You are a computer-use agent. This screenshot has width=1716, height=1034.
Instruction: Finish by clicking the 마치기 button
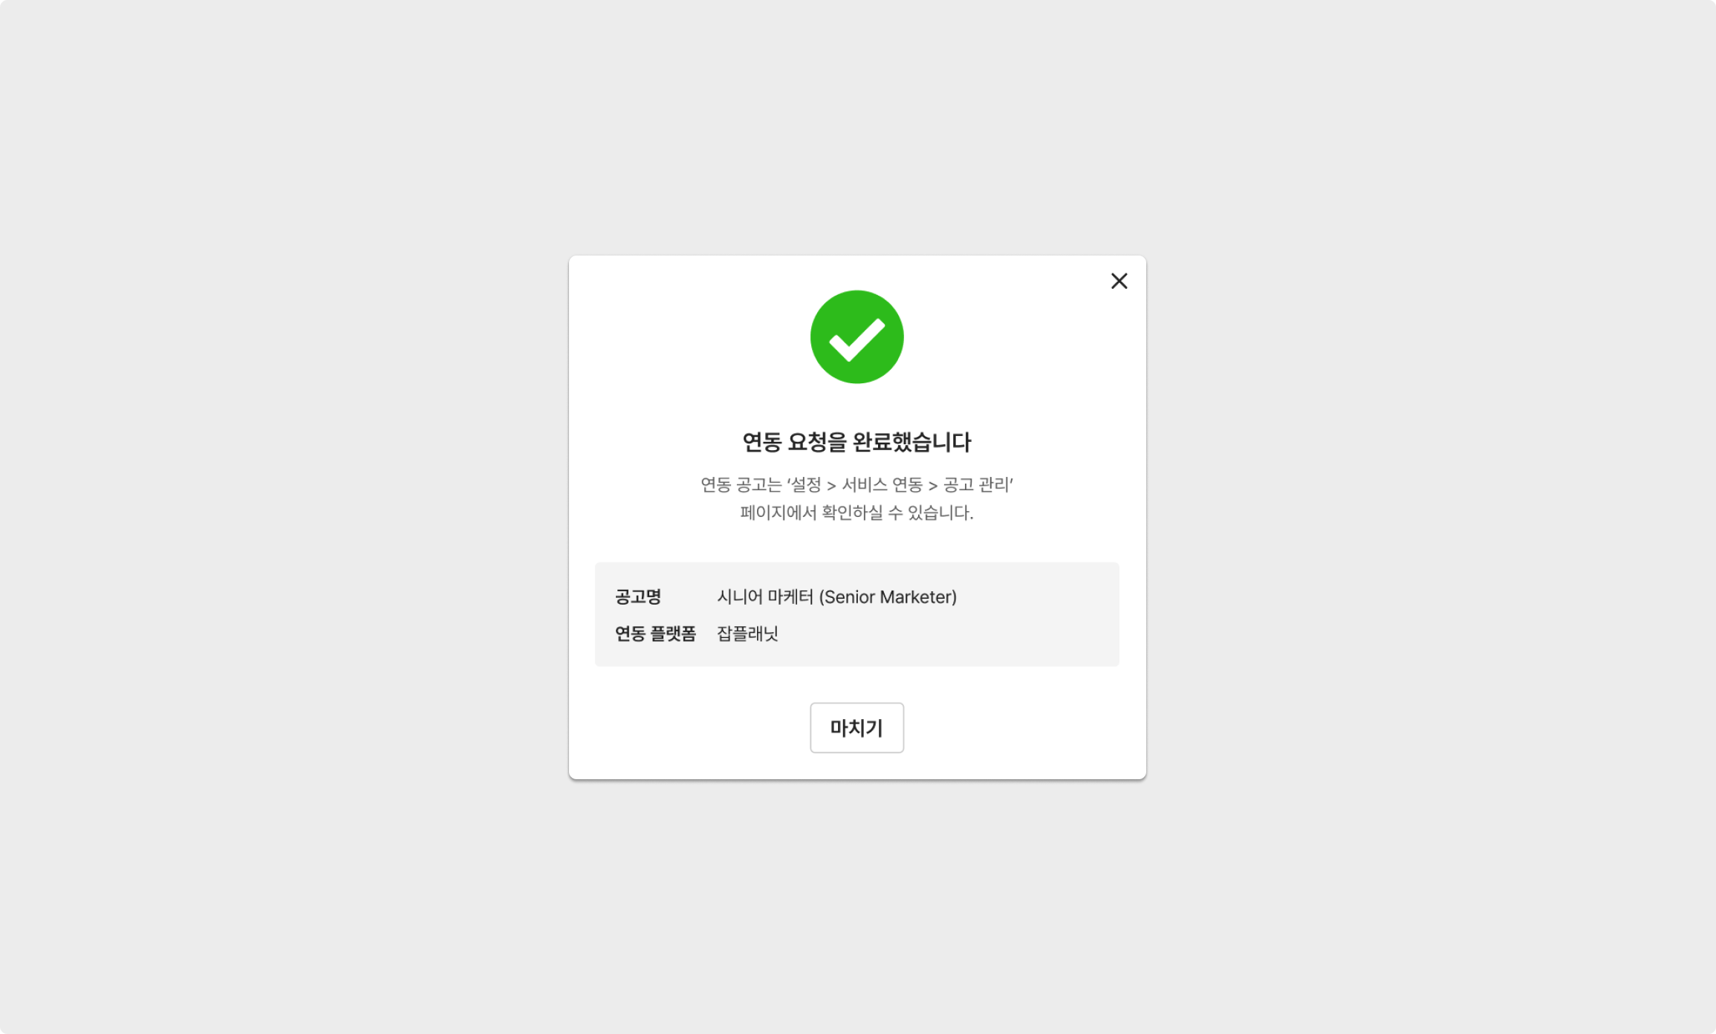pyautogui.click(x=857, y=727)
